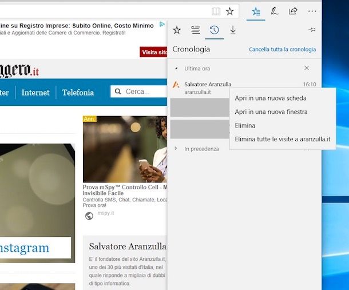Image resolution: width=349 pixels, height=290 pixels.
Task: Click the 'Cronologia' panel title
Action: pos(191,49)
